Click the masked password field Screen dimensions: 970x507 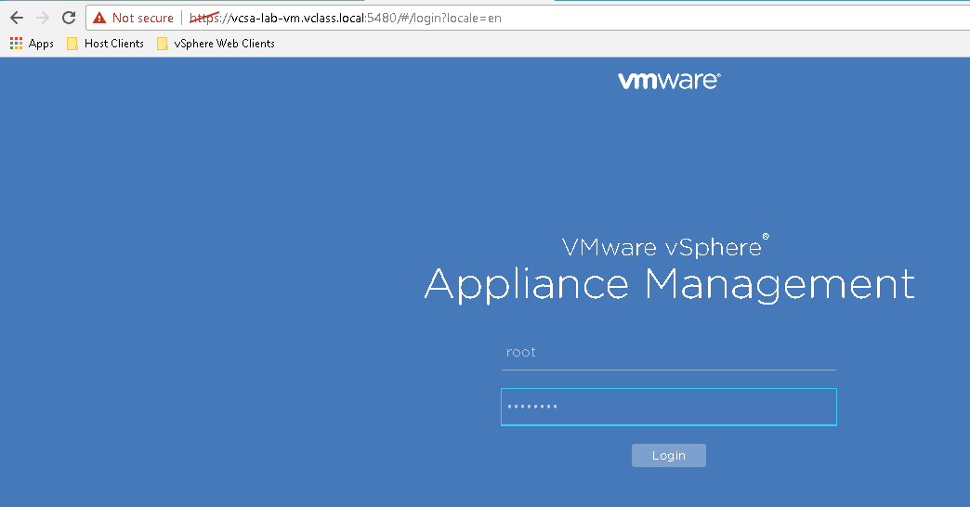(668, 407)
